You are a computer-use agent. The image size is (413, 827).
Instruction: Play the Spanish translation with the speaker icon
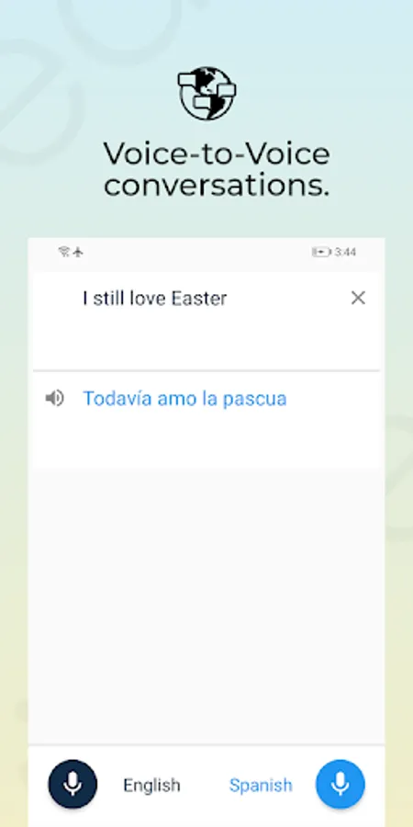click(x=54, y=398)
